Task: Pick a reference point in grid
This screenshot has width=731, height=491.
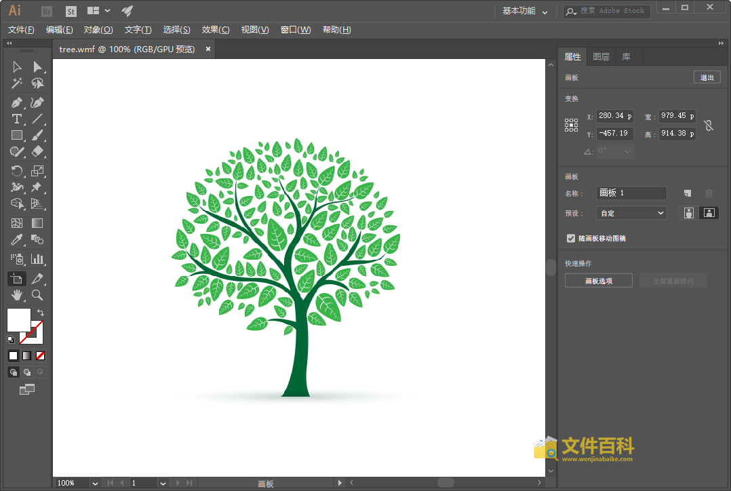Action: [571, 125]
